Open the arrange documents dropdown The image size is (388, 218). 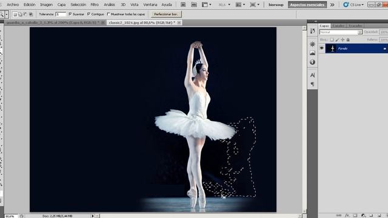(241, 5)
